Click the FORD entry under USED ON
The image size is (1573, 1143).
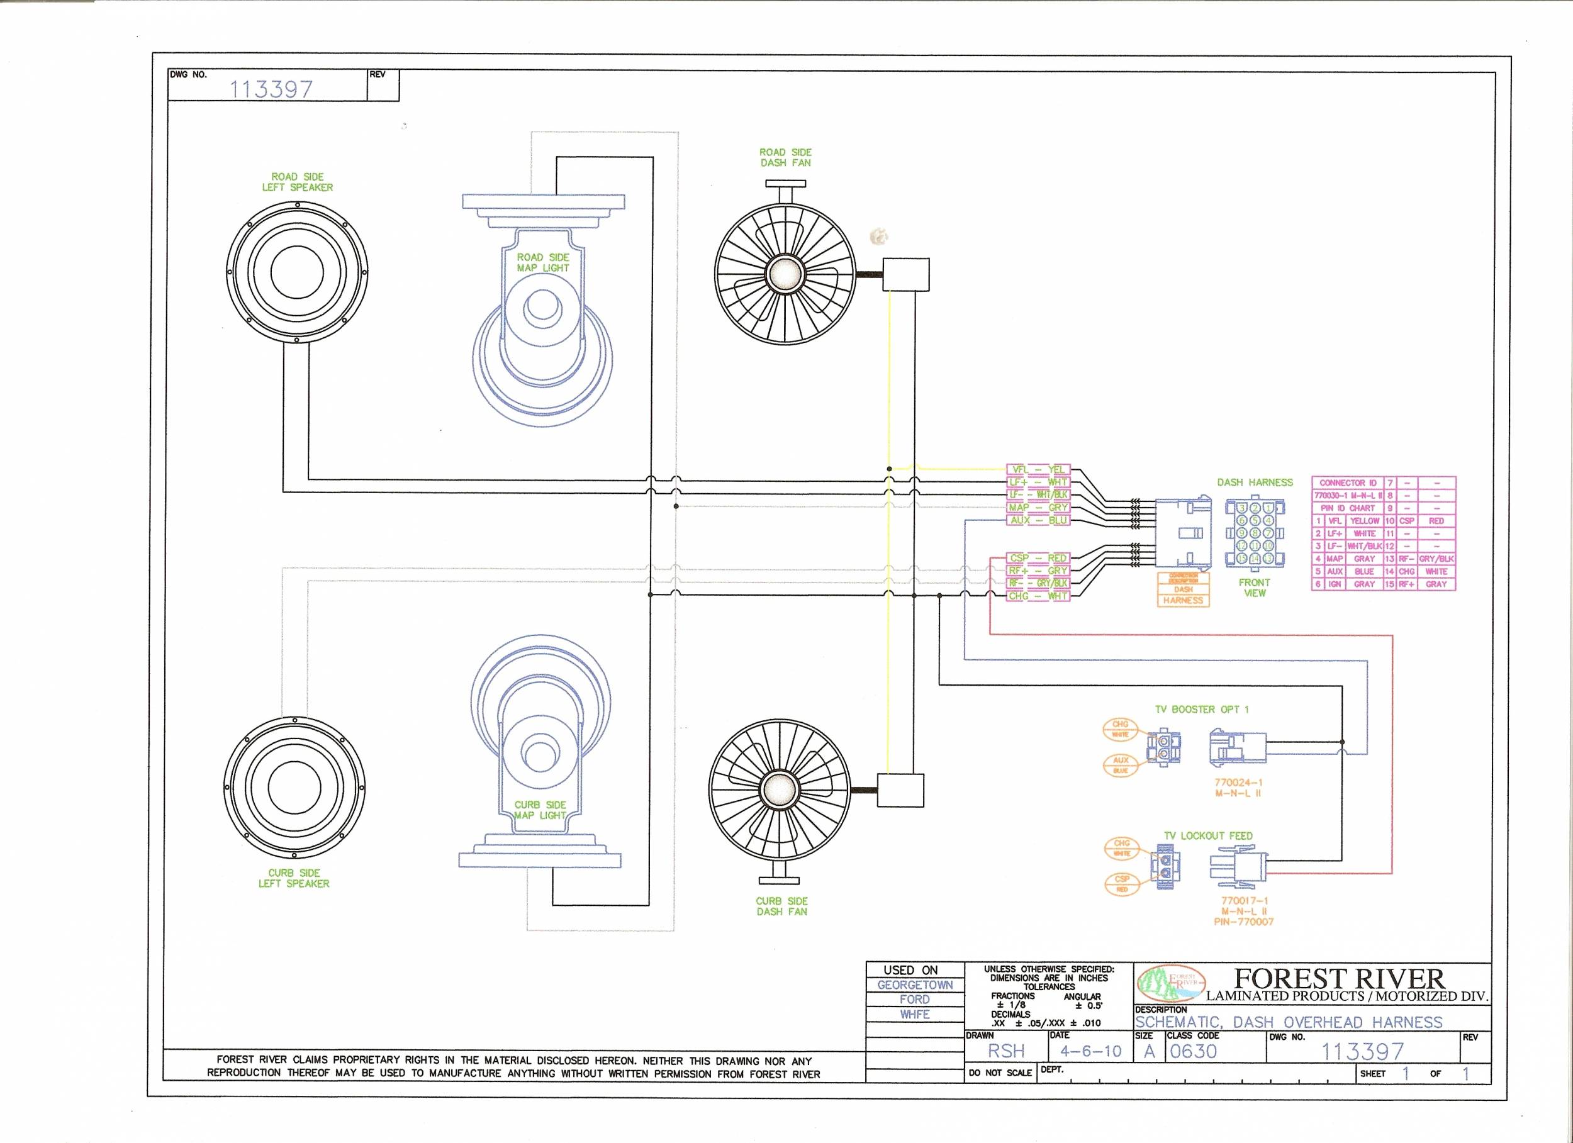(915, 1000)
